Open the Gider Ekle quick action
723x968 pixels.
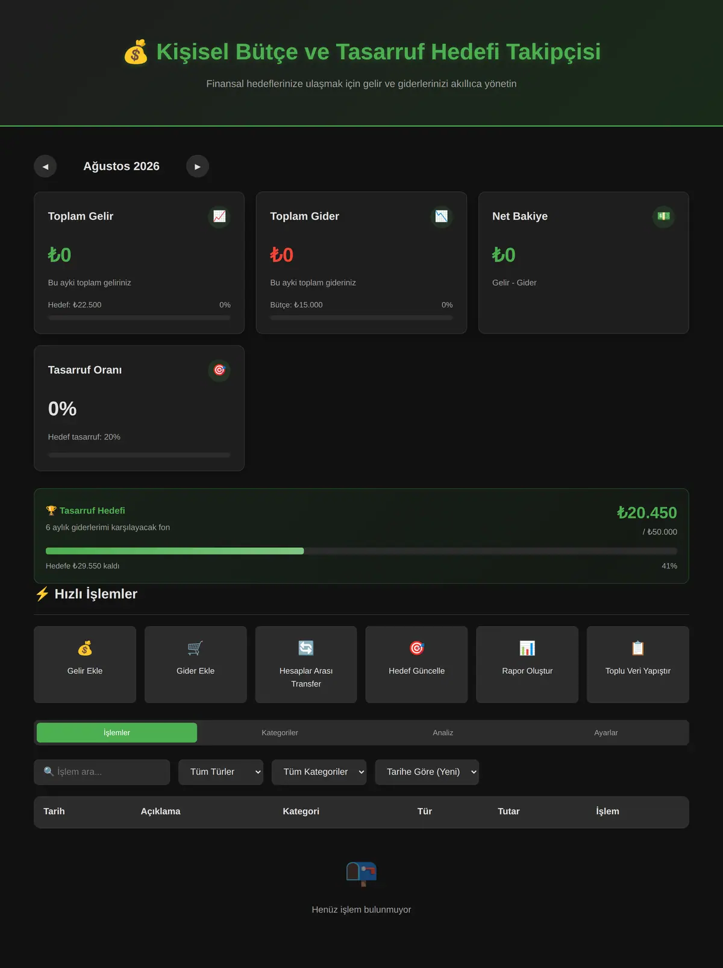tap(196, 664)
